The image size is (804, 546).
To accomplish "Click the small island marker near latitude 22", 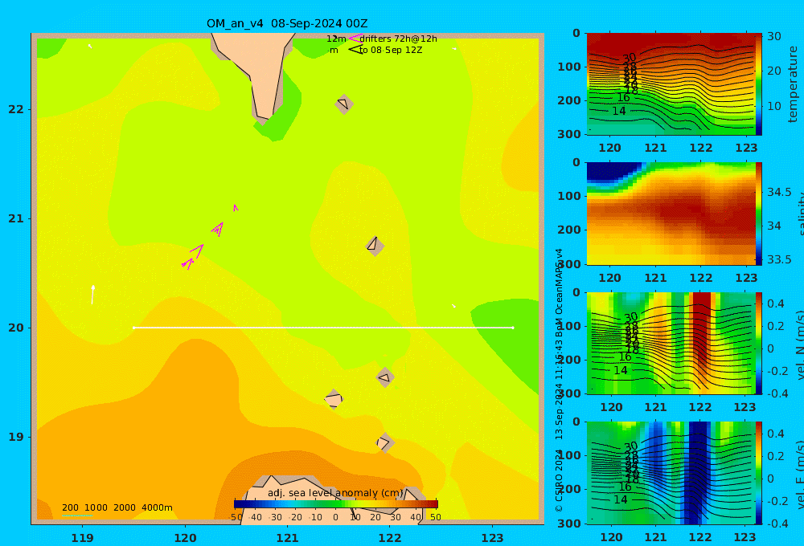I will tap(344, 104).
